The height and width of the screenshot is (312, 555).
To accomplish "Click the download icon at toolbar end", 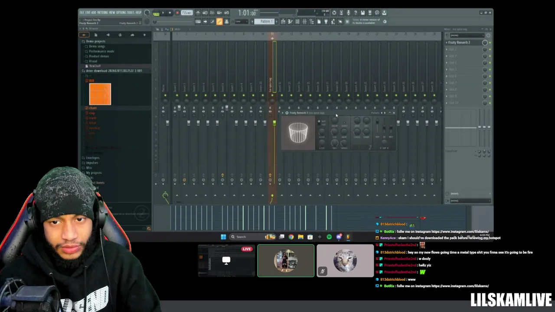I will [384, 13].
